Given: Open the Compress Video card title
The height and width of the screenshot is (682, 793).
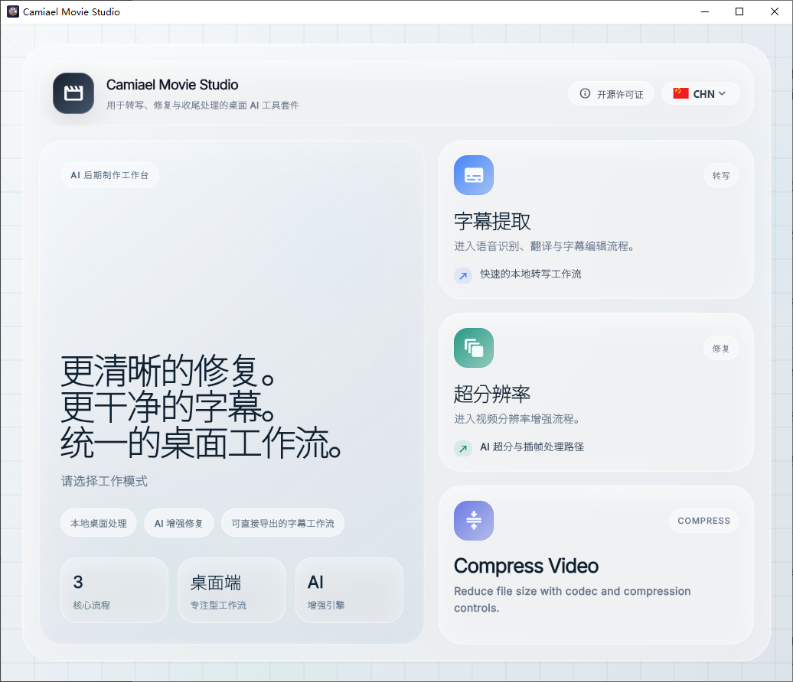Looking at the screenshot, I should pyautogui.click(x=526, y=567).
